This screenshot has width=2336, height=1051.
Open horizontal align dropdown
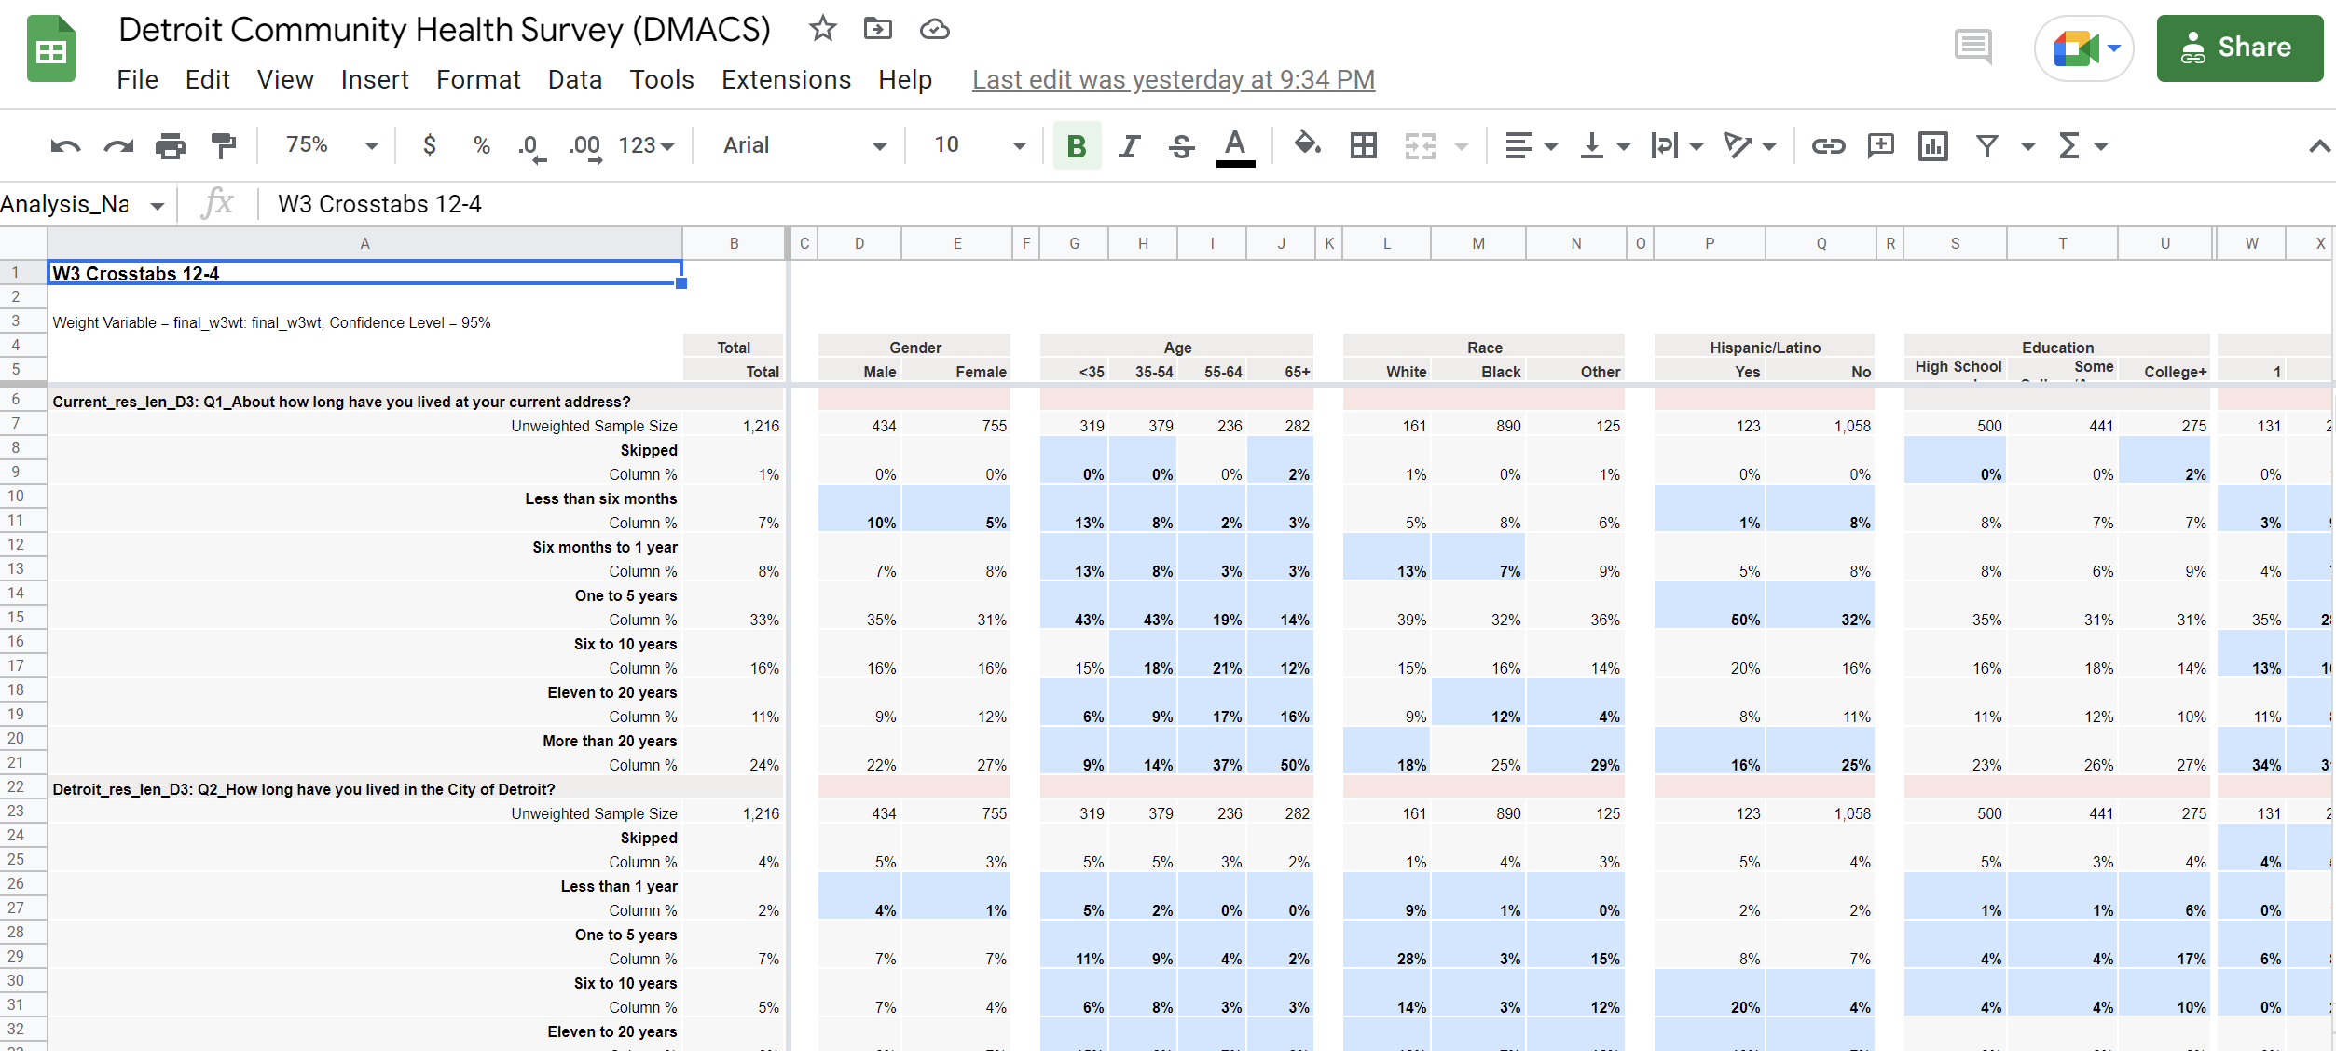tap(1531, 145)
